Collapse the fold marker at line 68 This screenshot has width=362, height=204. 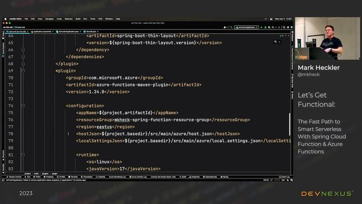pyautogui.click(x=23, y=63)
